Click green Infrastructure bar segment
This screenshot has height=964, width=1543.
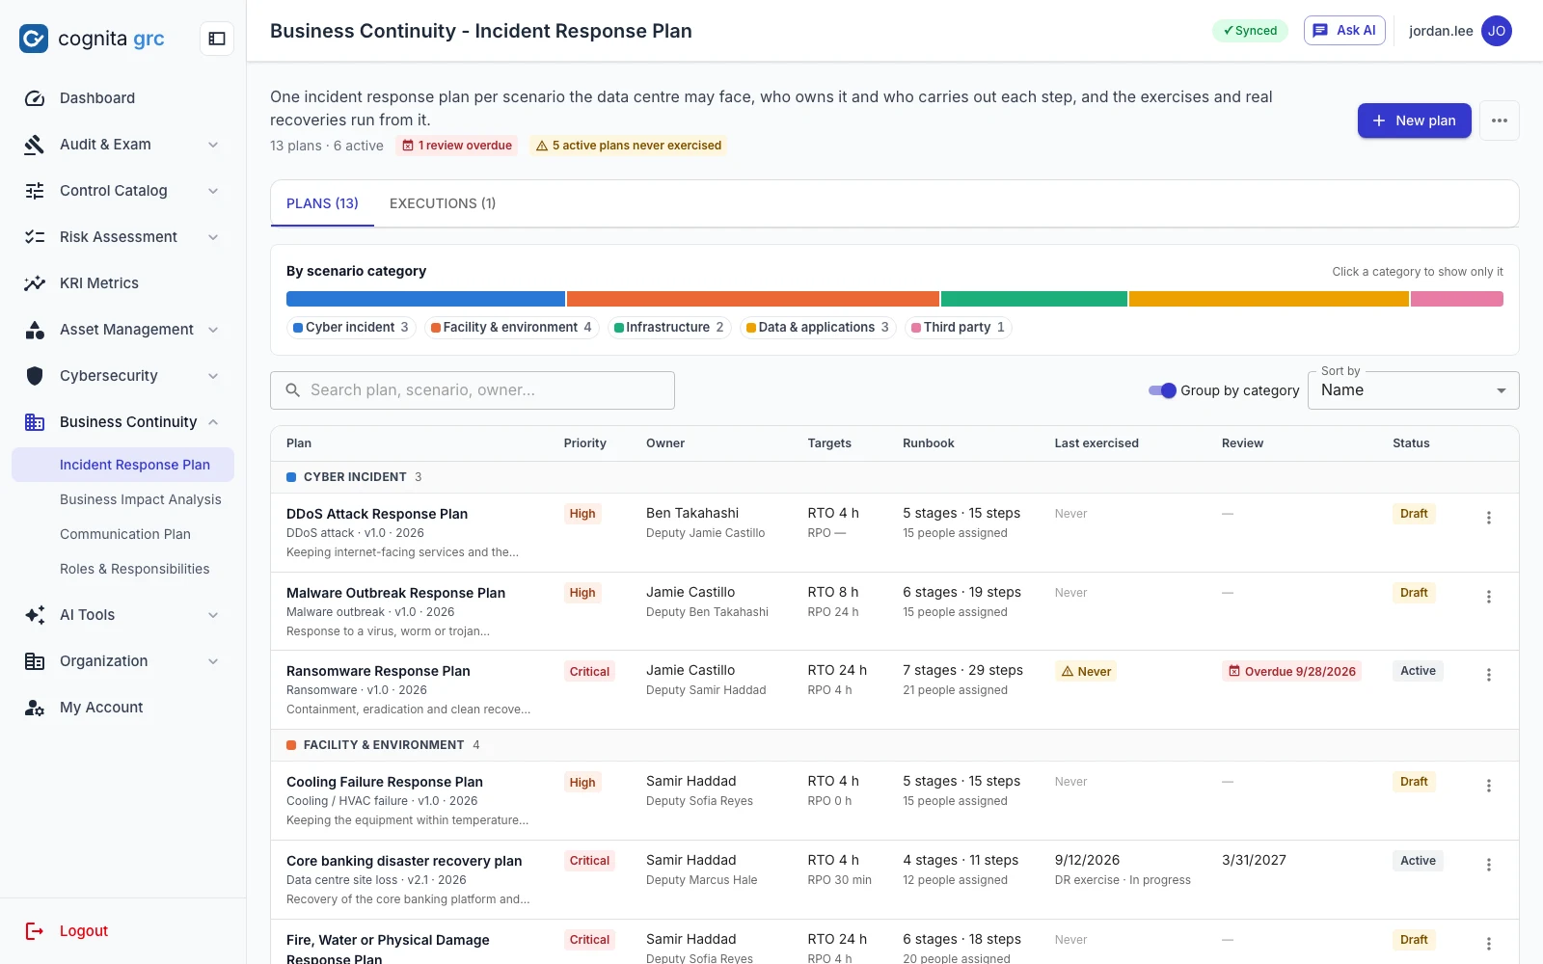pos(1034,299)
